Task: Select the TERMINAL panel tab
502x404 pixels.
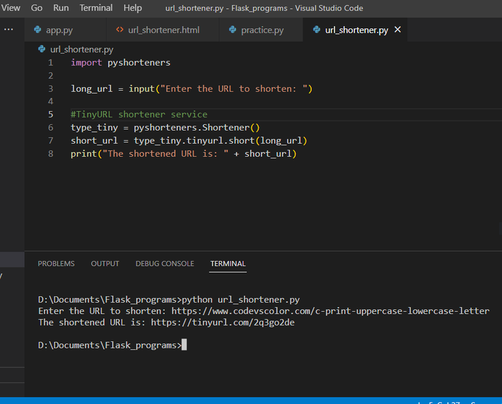Action: coord(227,263)
